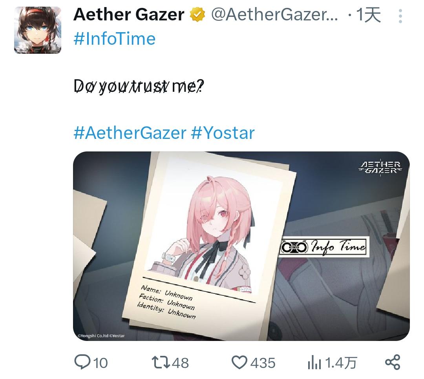Open the reply comment icon
Image resolution: width=424 pixels, height=379 pixels.
[82, 362]
